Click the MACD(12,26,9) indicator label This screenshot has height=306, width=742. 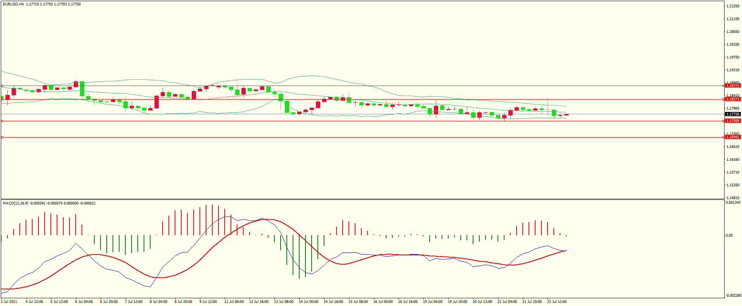point(16,203)
